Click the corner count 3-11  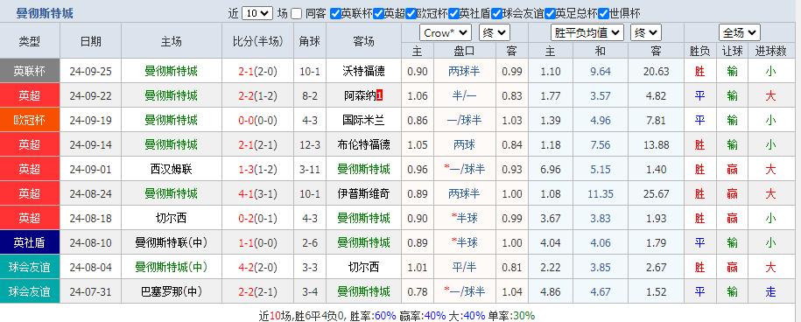310,170
